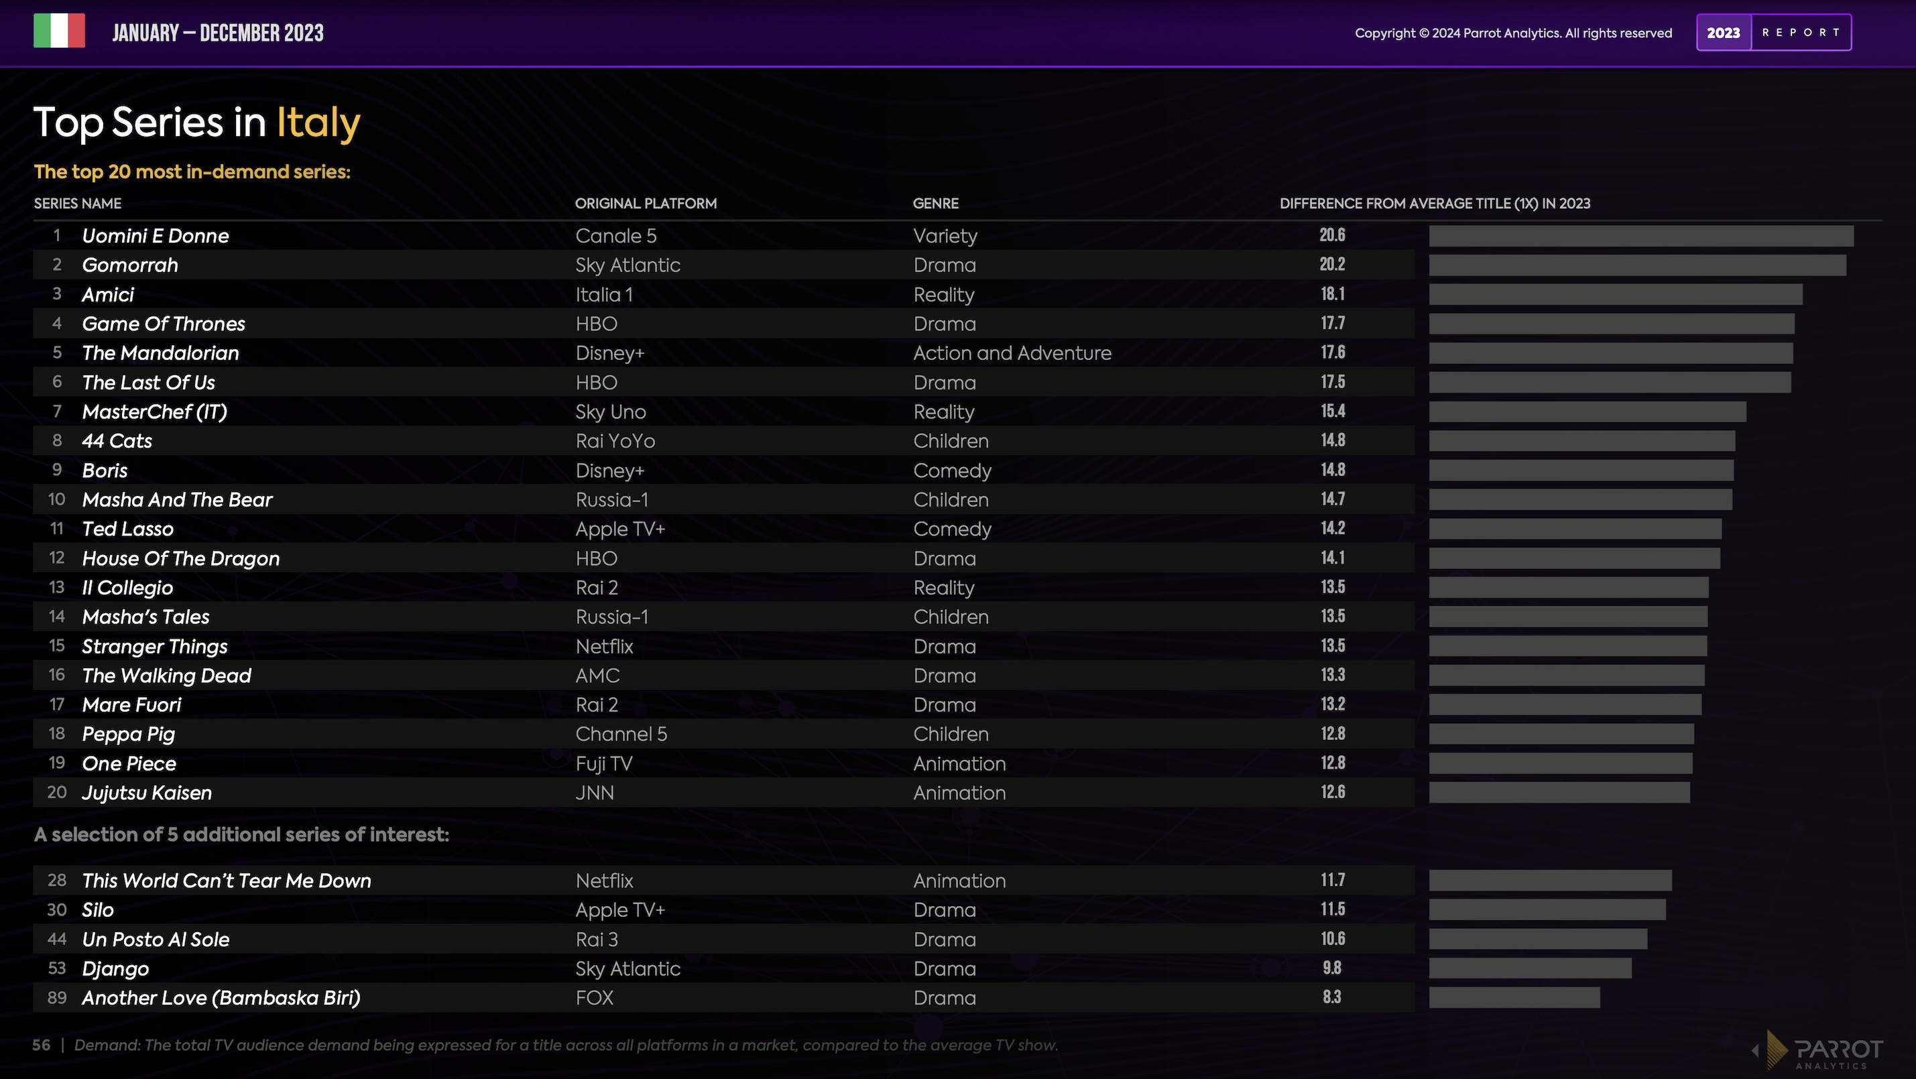Select the series 'Il Collegio'
Image resolution: width=1916 pixels, height=1079 pixels.
coord(127,588)
